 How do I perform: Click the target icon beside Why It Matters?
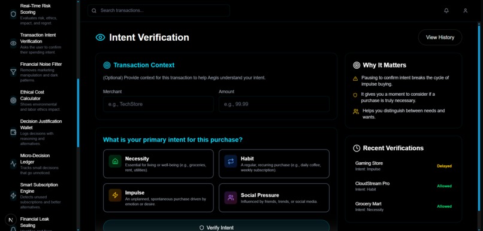357,65
